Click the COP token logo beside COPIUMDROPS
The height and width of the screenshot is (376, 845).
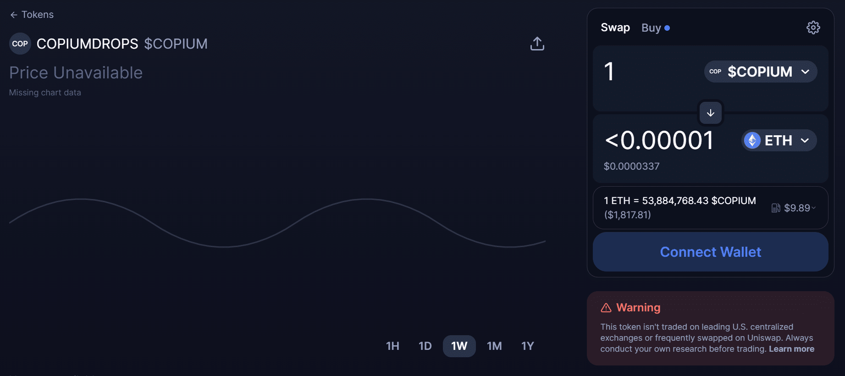coord(20,44)
